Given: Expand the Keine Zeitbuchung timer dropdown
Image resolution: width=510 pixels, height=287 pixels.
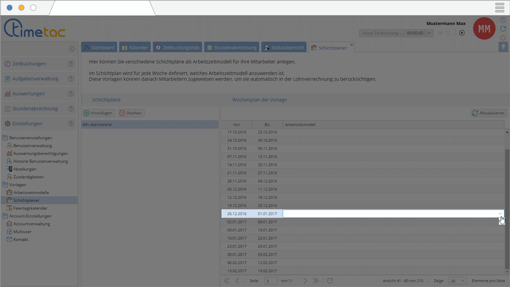Looking at the screenshot, I should click(429, 33).
